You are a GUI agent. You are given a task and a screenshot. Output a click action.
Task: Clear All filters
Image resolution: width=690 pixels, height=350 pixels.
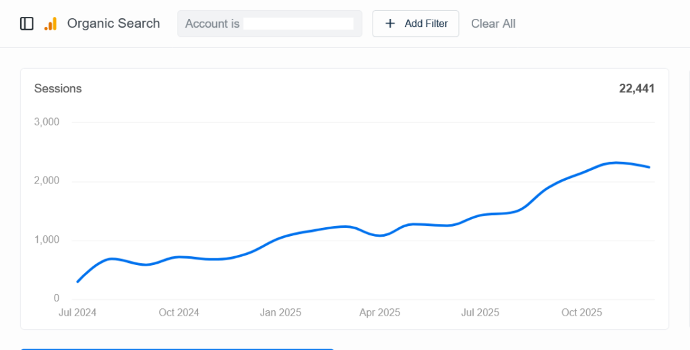[x=493, y=24]
